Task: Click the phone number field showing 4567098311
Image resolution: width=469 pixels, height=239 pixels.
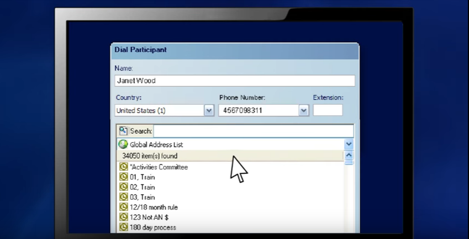Action: (x=258, y=110)
